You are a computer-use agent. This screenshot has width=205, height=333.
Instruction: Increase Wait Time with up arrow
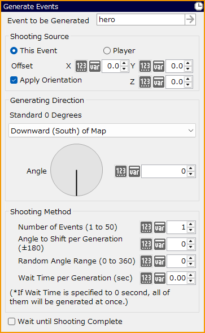[191, 275]
